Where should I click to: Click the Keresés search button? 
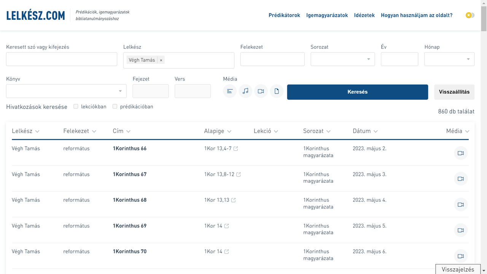point(358,92)
